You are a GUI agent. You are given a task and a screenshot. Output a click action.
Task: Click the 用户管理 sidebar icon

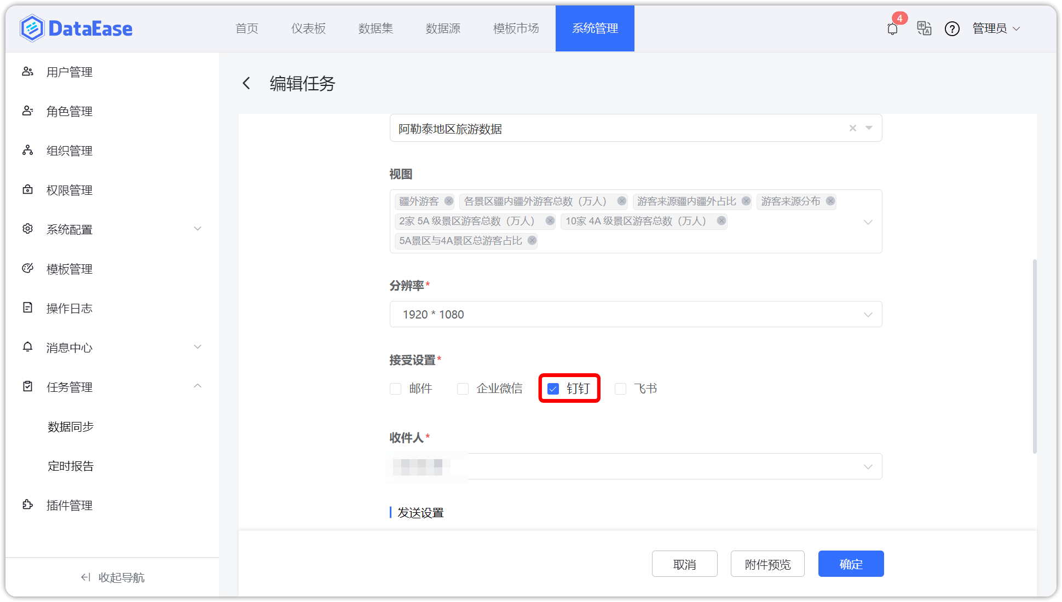click(x=27, y=72)
